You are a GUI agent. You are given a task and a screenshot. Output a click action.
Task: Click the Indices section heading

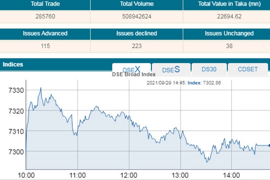13,64
